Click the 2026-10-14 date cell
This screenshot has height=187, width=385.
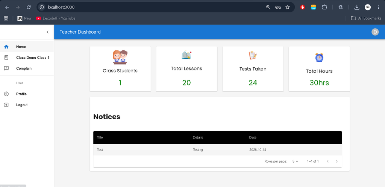tap(258, 150)
